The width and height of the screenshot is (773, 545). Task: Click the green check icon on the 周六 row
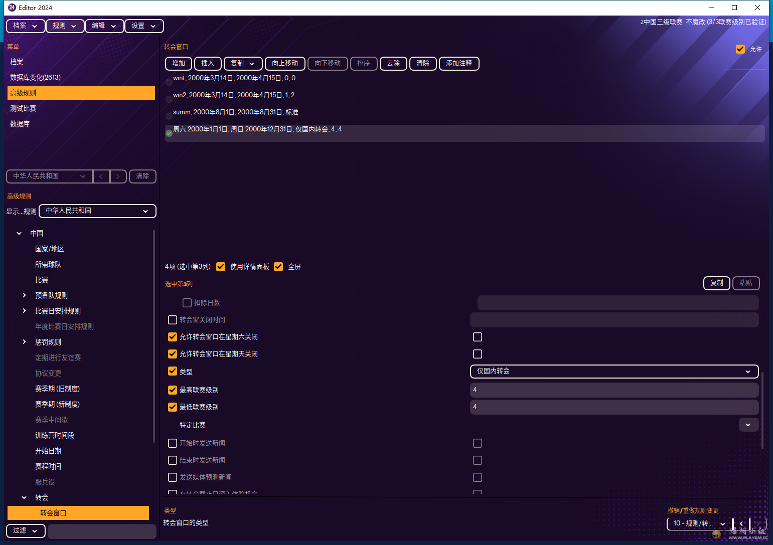pyautogui.click(x=169, y=133)
